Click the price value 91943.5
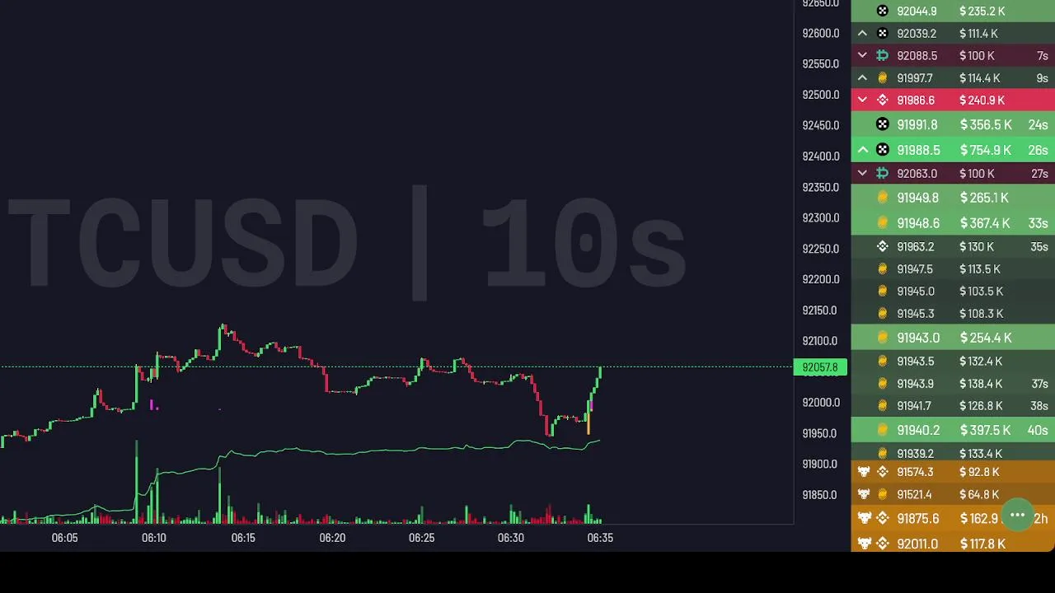Screen dimensions: 1055x593 pos(916,362)
